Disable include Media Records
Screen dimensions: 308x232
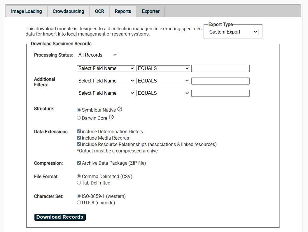point(79,138)
